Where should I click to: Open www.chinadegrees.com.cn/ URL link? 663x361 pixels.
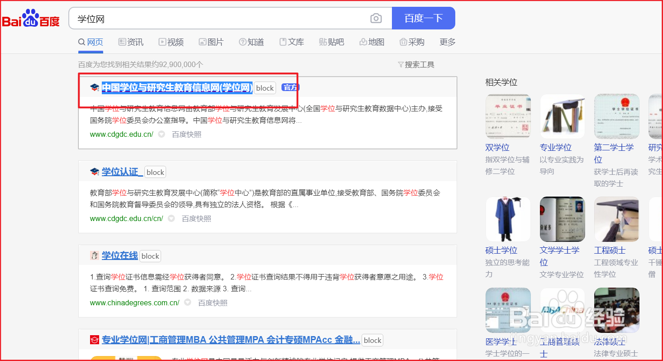pos(135,303)
